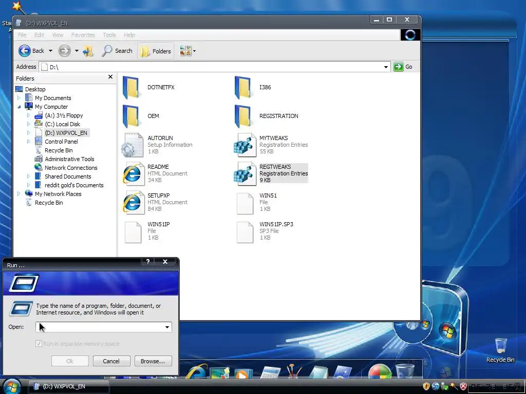Expand reddit gold's Documents node

pyautogui.click(x=29, y=185)
